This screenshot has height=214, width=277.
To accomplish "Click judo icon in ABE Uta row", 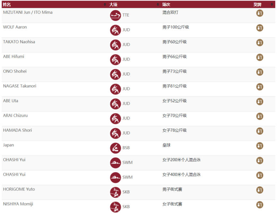I will pyautogui.click(x=115, y=104).
